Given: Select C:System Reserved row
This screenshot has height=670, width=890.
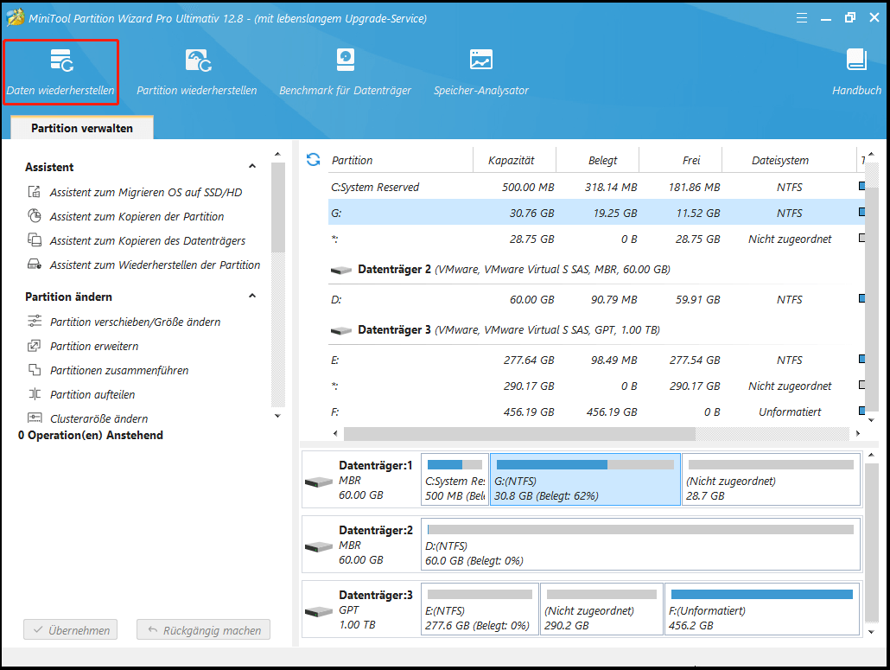Looking at the screenshot, I should tap(596, 187).
